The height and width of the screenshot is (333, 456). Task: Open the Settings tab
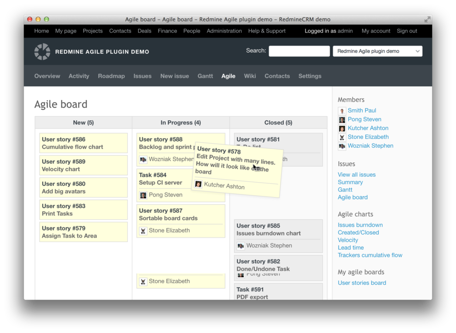(310, 76)
